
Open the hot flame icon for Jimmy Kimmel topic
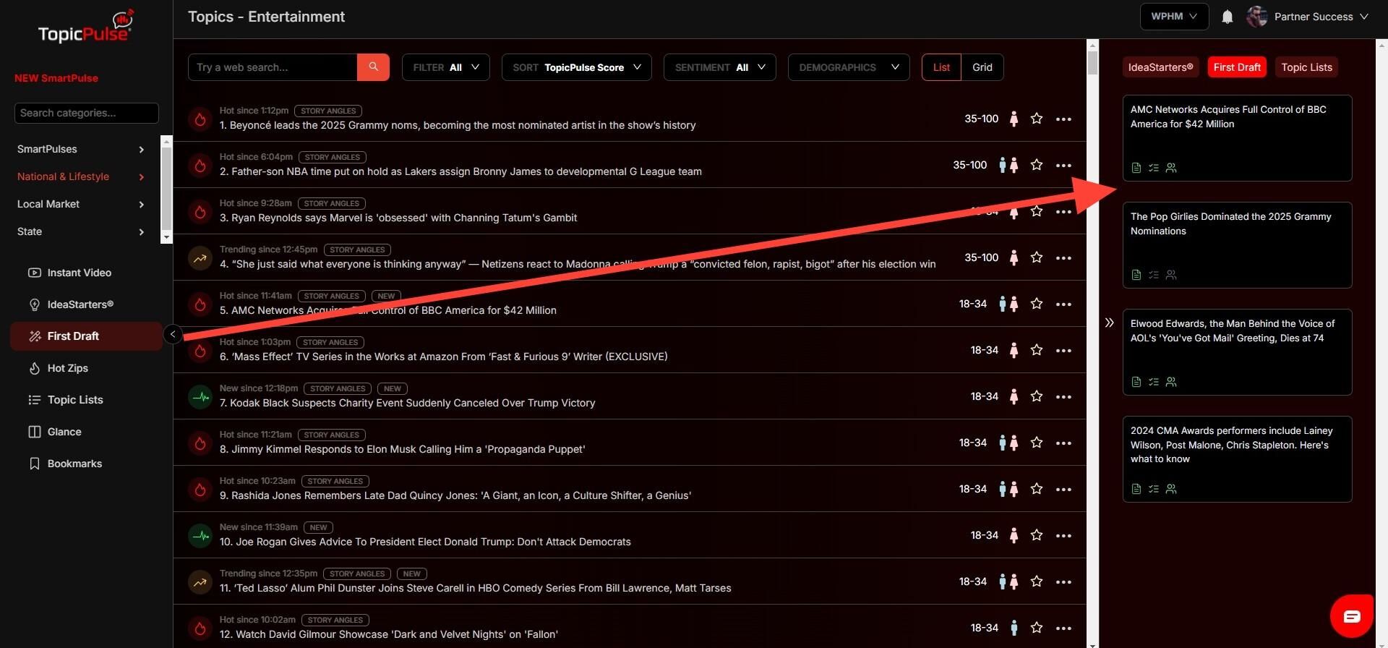[x=200, y=443]
